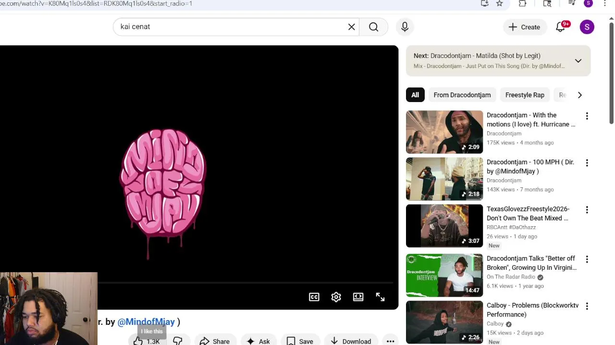This screenshot has height=345, width=615.
Task: Like the video with the thumbs-up button
Action: point(147,341)
